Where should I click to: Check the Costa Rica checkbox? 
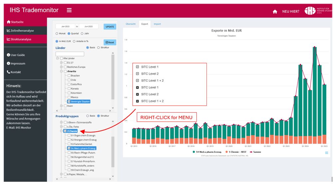(x=69, y=84)
